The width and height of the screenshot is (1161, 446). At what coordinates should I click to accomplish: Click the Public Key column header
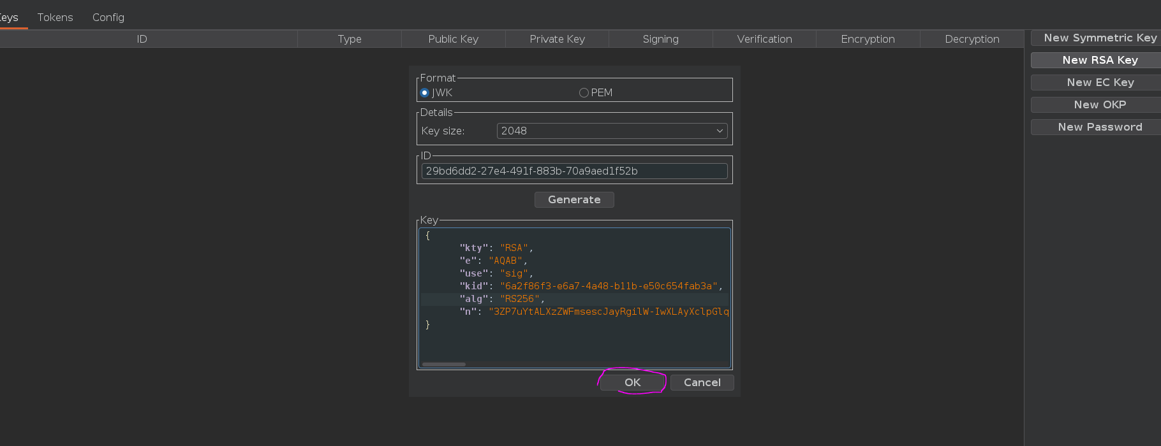454,39
